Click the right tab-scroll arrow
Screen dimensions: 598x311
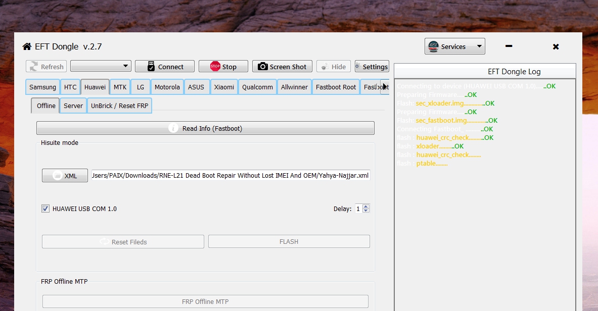pyautogui.click(x=385, y=87)
